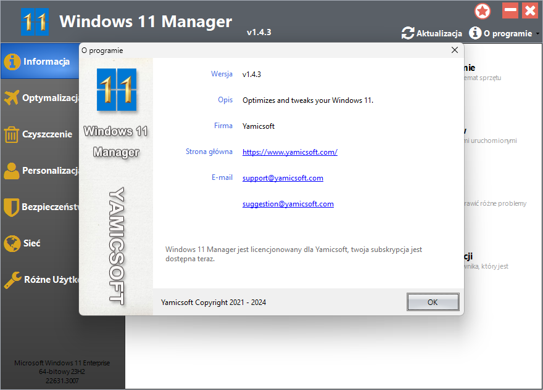Close the Windows 11 Manager main window
Screen dimensions: 543x390
[x=530, y=10]
